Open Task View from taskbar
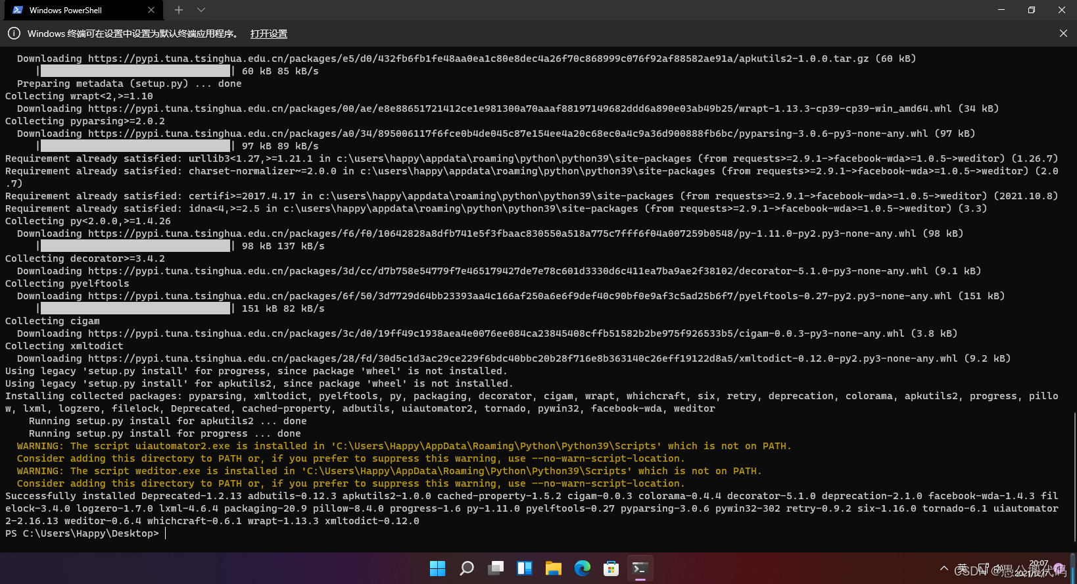Image resolution: width=1077 pixels, height=584 pixels. coord(496,568)
